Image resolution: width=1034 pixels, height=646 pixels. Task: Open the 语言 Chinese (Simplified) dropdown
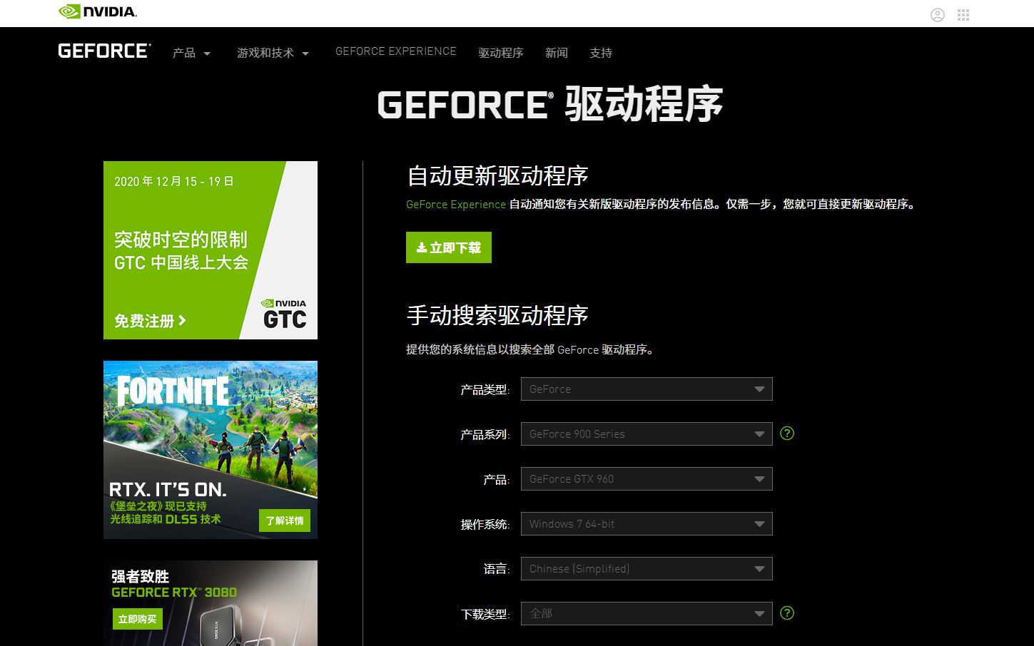coord(647,569)
